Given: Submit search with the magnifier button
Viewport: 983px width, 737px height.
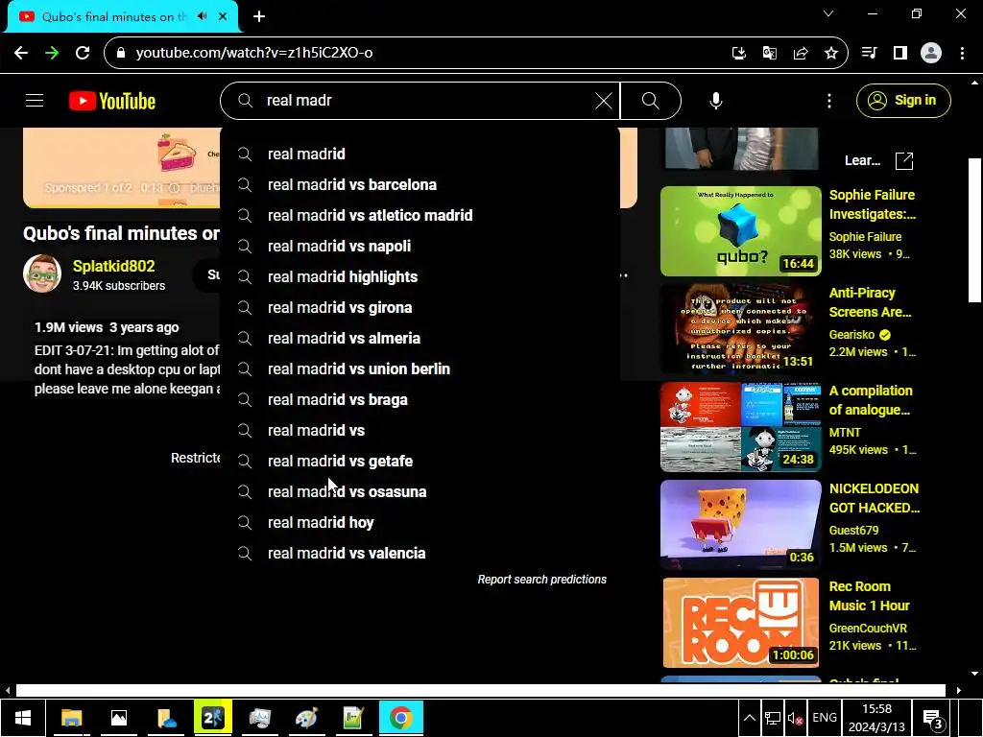Looking at the screenshot, I should click(x=650, y=100).
